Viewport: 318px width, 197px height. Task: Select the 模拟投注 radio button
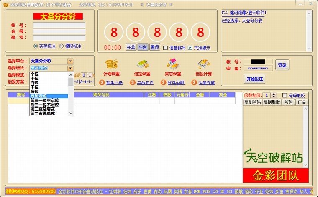click(62, 46)
